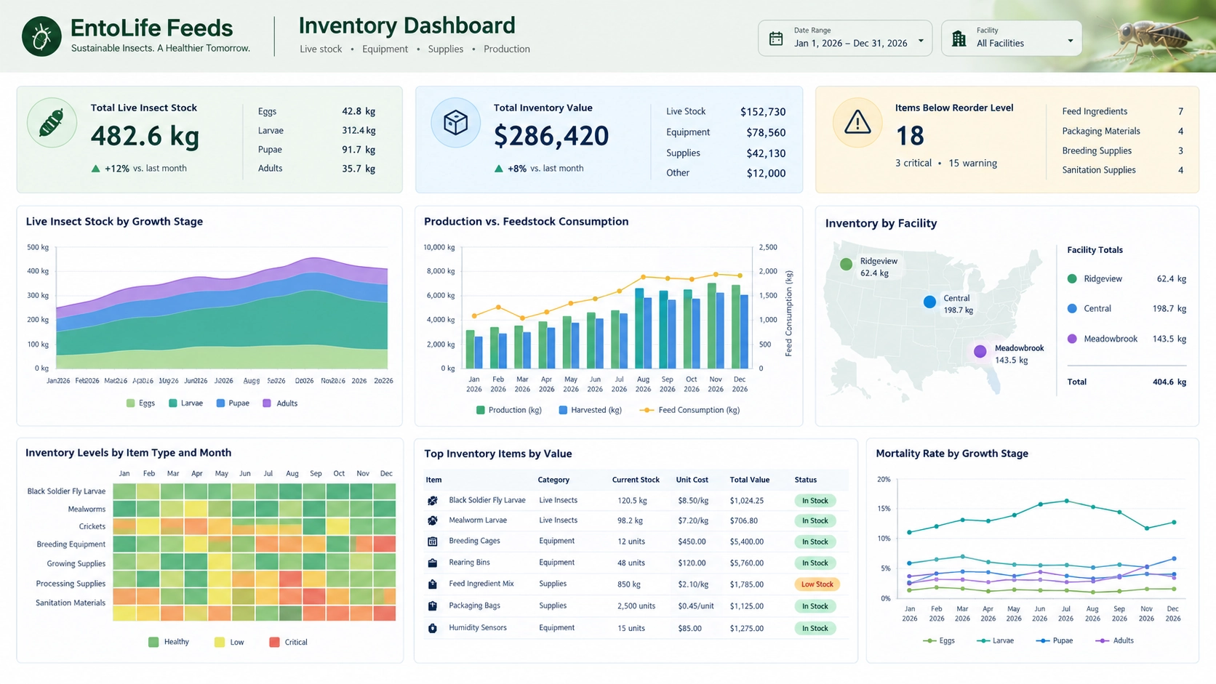Sort table by Total Value column header
The height and width of the screenshot is (684, 1216).
pyautogui.click(x=750, y=480)
